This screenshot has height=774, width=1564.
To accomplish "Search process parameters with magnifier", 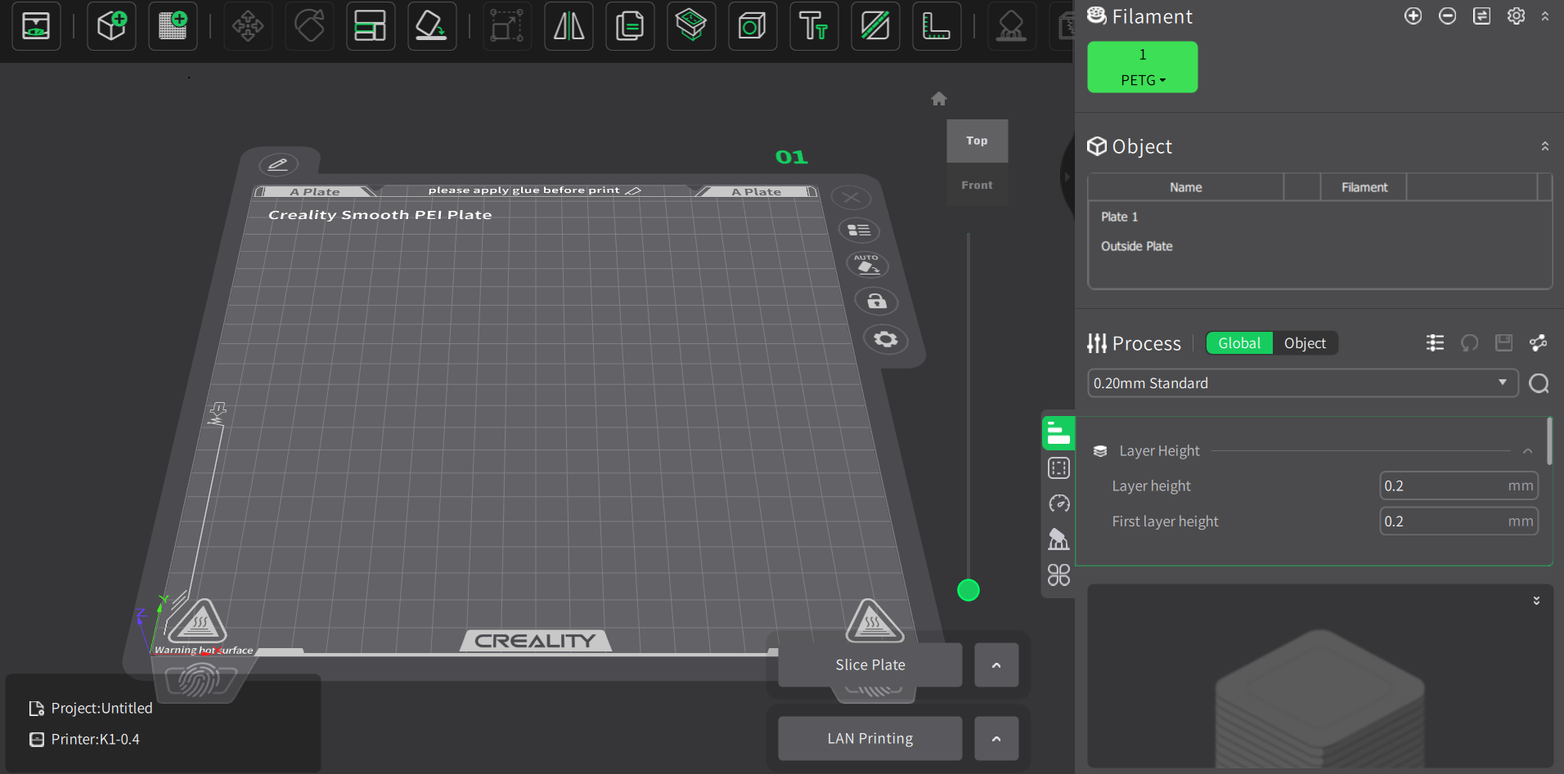I will (1539, 383).
